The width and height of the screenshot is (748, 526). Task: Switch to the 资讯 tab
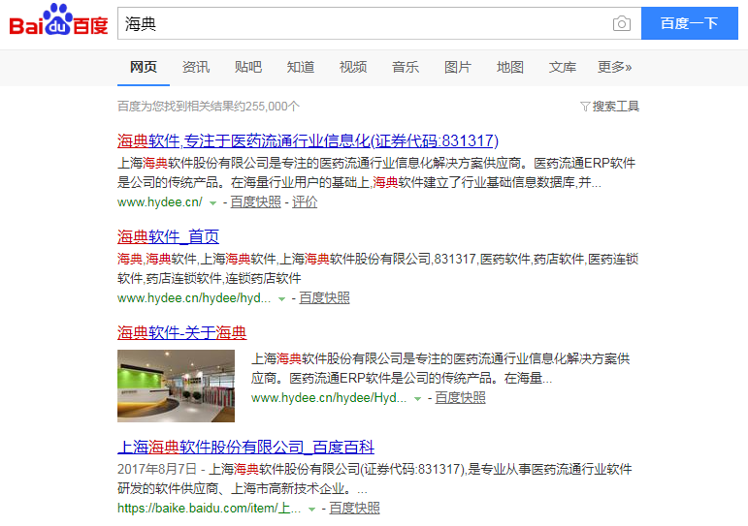tap(196, 67)
